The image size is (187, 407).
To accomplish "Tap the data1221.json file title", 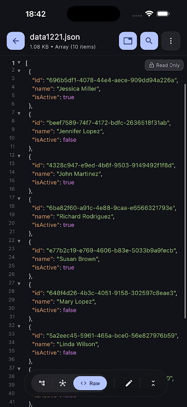I will click(x=55, y=37).
